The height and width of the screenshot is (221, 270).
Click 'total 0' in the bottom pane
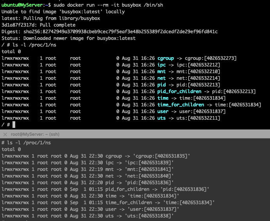[x=11, y=149]
